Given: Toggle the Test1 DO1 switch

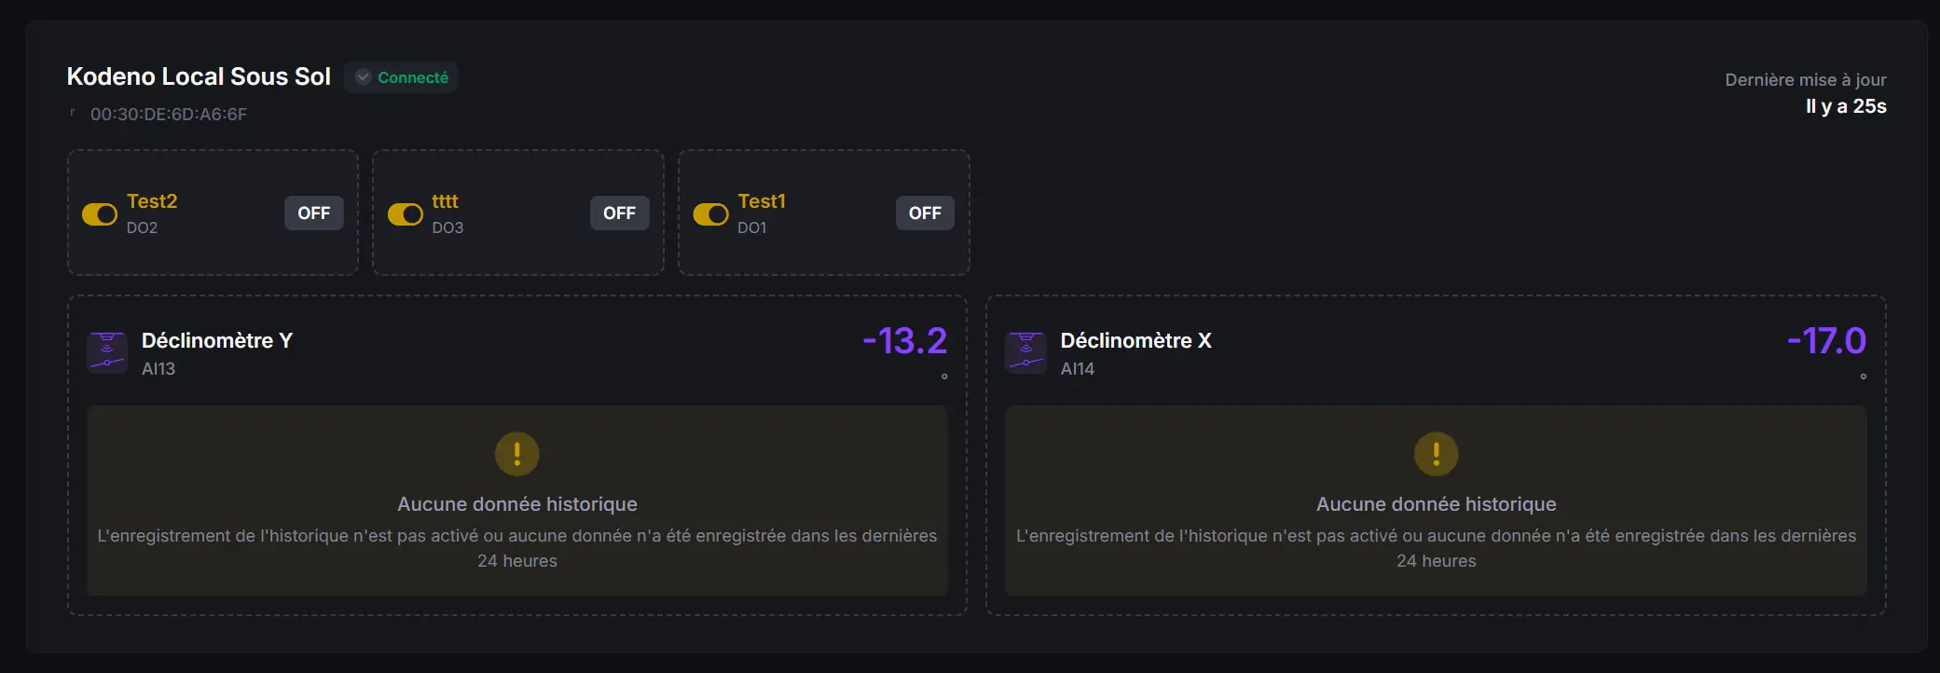Looking at the screenshot, I should pyautogui.click(x=711, y=214).
